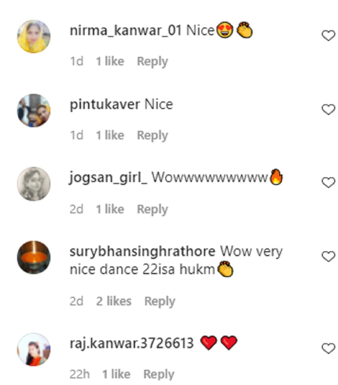The width and height of the screenshot is (338, 385).
Task: Like jogsan_girl_'s Wowww comment
Action: pyautogui.click(x=328, y=183)
